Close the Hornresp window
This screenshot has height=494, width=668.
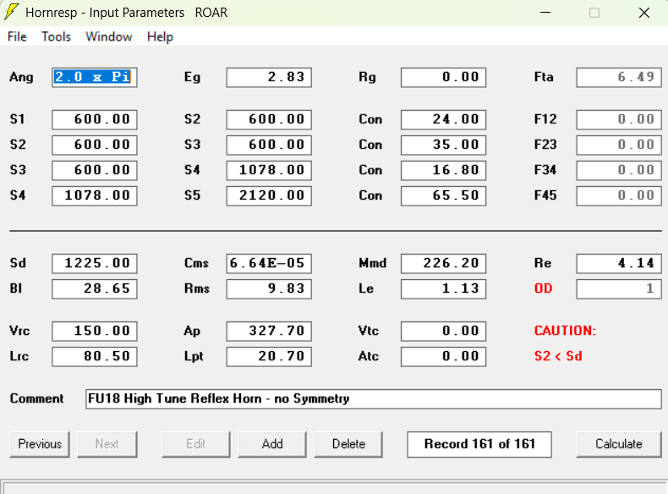click(644, 13)
